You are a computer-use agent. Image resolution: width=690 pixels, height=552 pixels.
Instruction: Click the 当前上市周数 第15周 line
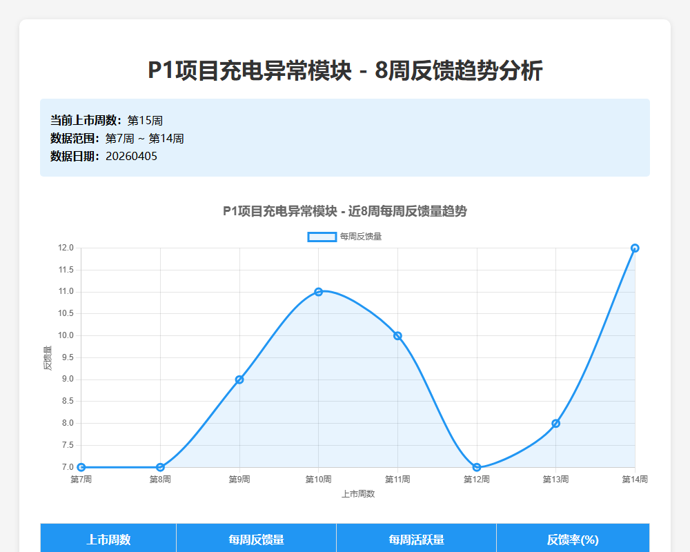106,120
